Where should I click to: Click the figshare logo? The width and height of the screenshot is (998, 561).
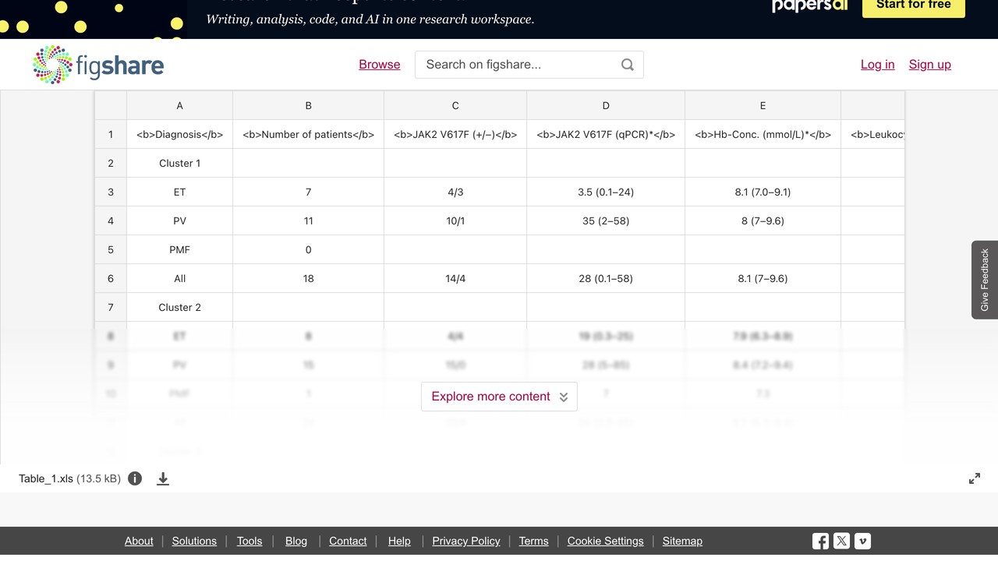98,65
